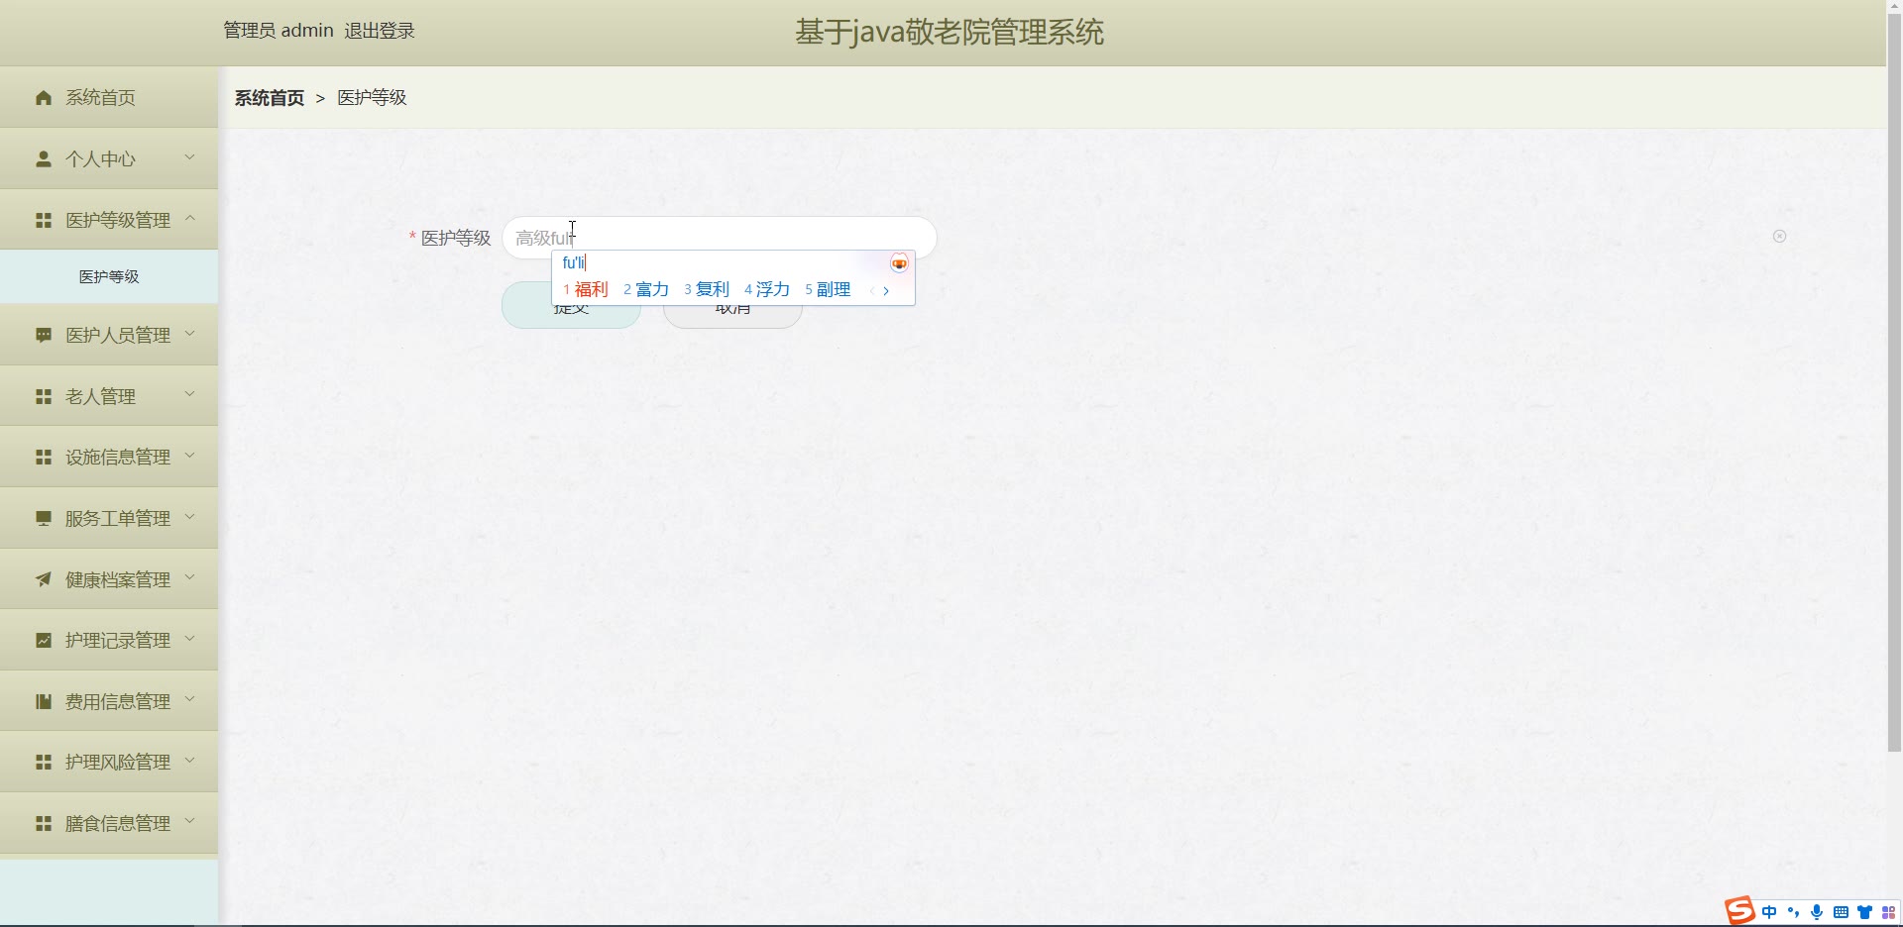This screenshot has height=927, width=1903.
Task: Click the Sogou microphone voice input icon
Action: click(x=1817, y=912)
